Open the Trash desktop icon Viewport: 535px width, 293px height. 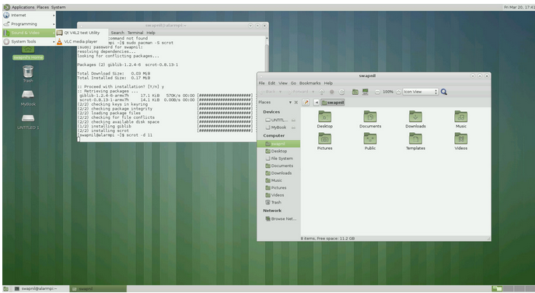(x=28, y=73)
